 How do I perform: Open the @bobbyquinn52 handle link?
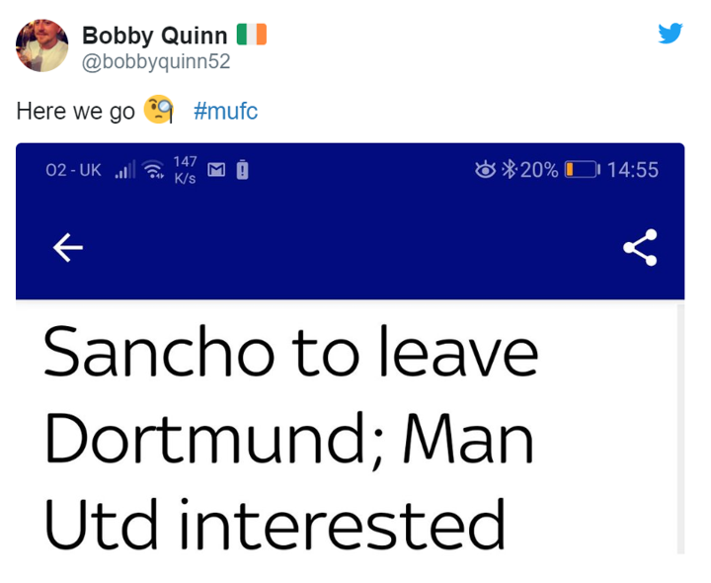[x=155, y=61]
